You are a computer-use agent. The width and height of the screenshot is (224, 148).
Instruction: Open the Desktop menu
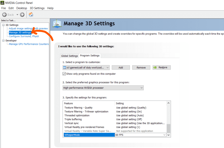click(x=22, y=8)
